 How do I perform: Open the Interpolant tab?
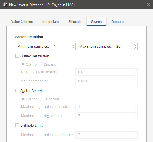pyautogui.click(x=51, y=22)
